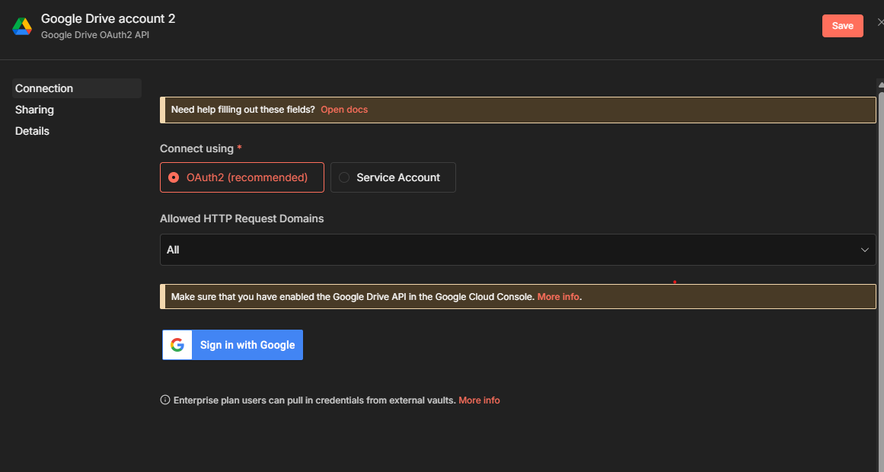Follow the Open docs link
Screen dimensions: 884x472
344,110
